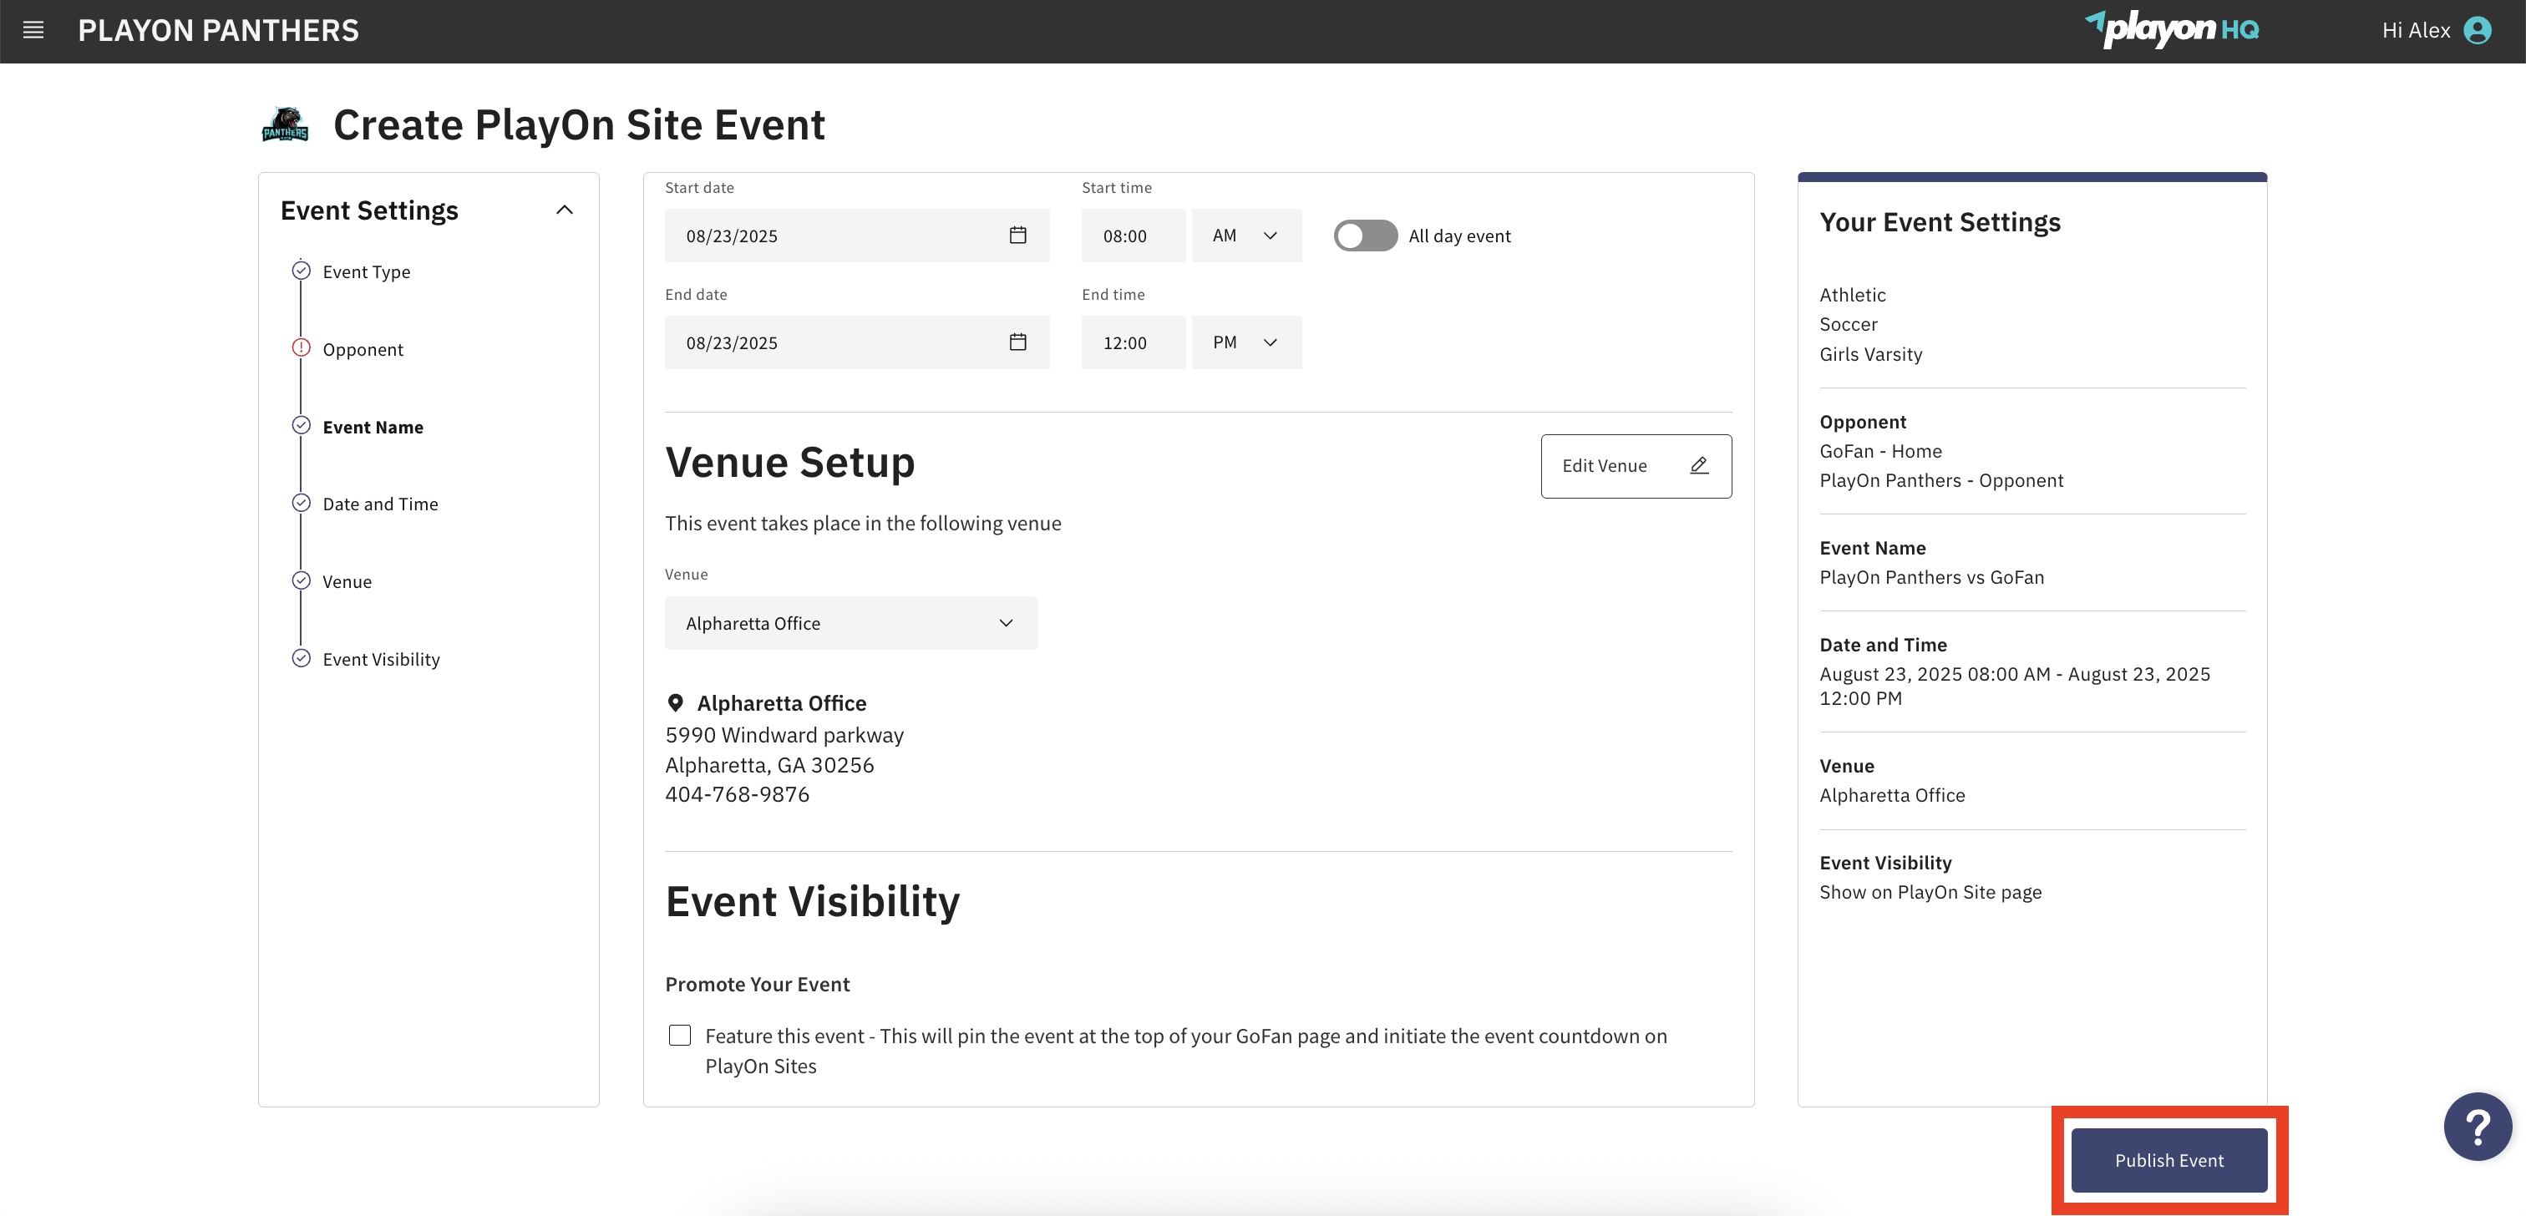Image resolution: width=2526 pixels, height=1216 pixels.
Task: Click the Hi Alex account greeting
Action: click(x=2415, y=30)
